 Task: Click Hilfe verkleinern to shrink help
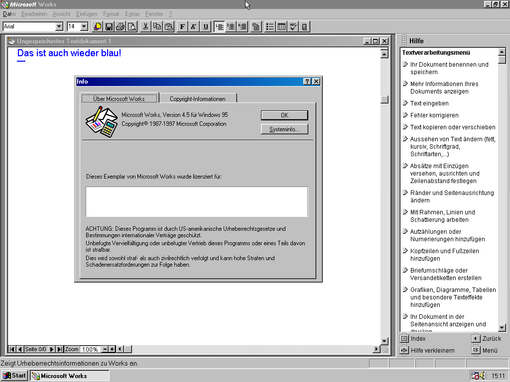[x=427, y=351]
